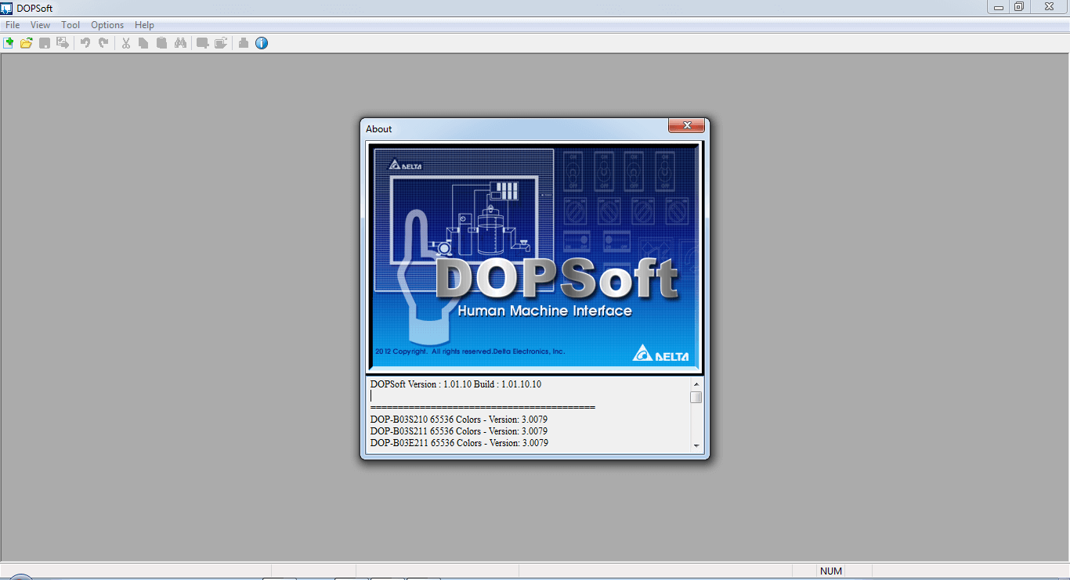This screenshot has height=580, width=1070.
Task: Restore down the DOPSoft main window
Action: tap(1019, 7)
